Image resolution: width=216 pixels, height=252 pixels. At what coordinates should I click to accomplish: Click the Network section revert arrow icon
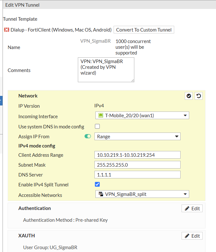pyautogui.click(x=198, y=96)
